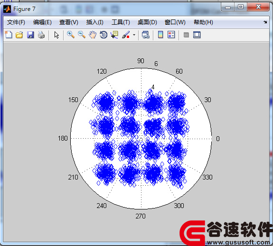The height and width of the screenshot is (246, 273).
Task: Open the 编辑(E) menu
Action: point(42,22)
